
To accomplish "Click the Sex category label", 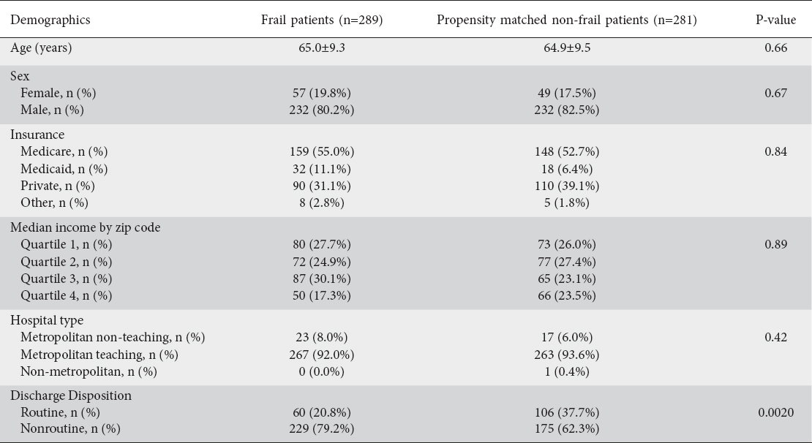I will pos(19,76).
